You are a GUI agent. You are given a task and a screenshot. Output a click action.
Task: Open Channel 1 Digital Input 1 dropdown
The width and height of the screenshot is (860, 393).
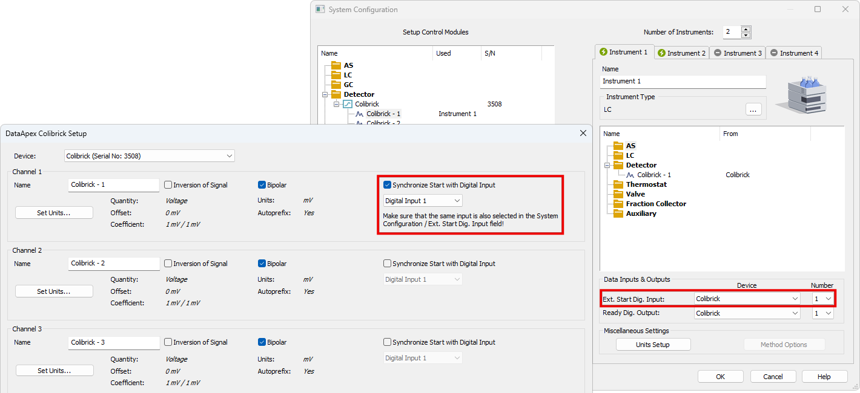423,201
